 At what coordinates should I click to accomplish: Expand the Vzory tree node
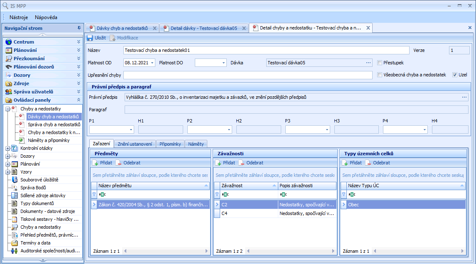pyautogui.click(x=7, y=172)
